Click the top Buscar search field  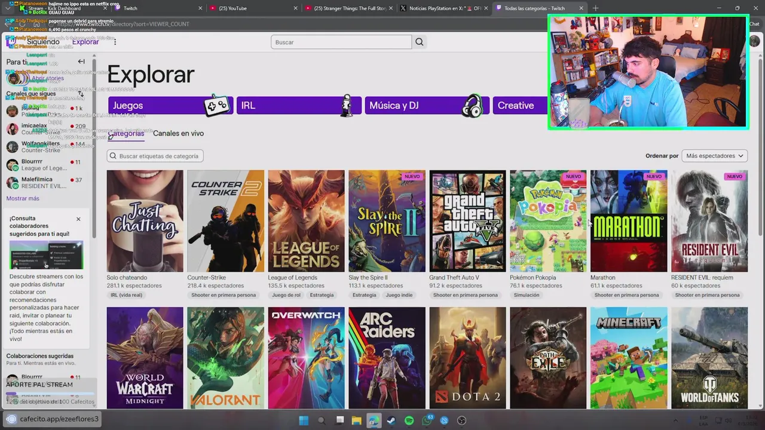click(x=341, y=42)
